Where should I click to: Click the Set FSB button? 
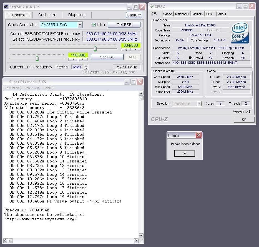coord(107,57)
